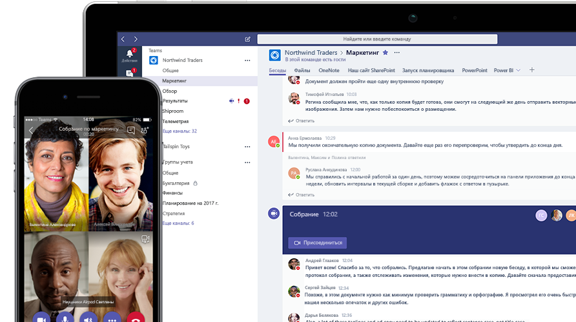
Task: Open Northwind Traders team options ellipsis
Action: point(247,61)
